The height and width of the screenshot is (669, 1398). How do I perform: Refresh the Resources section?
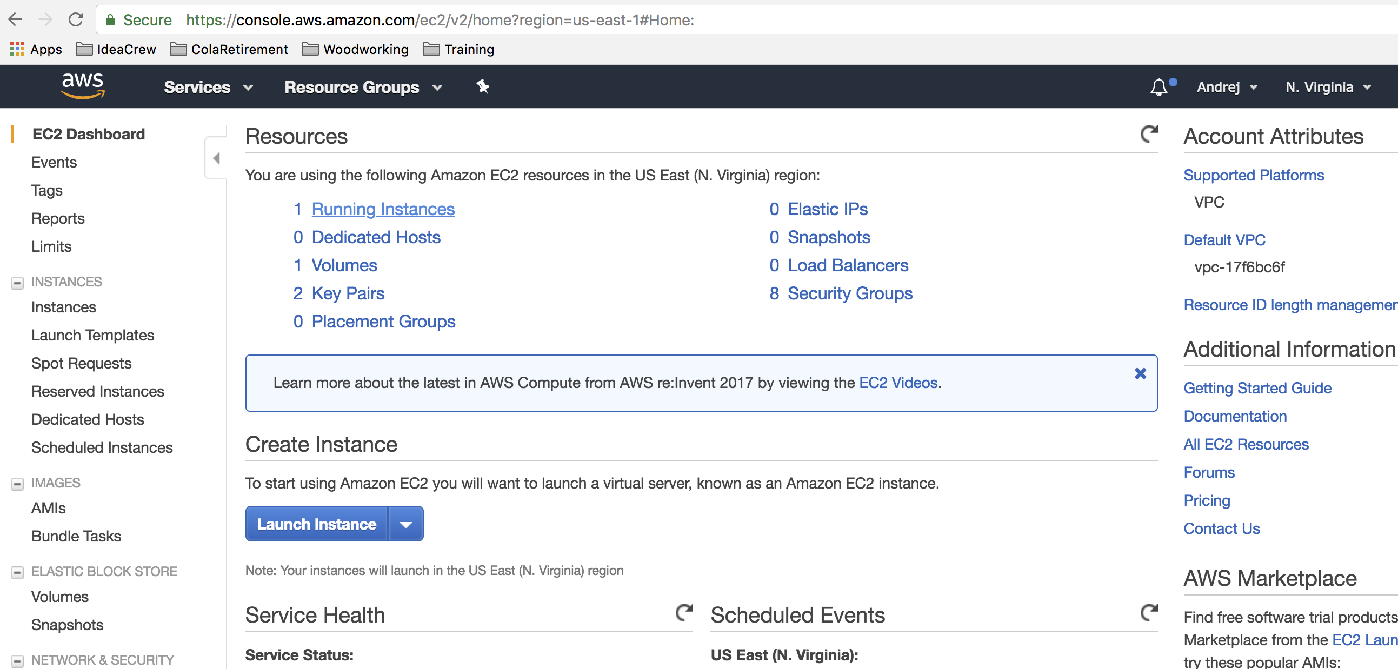(x=1148, y=134)
